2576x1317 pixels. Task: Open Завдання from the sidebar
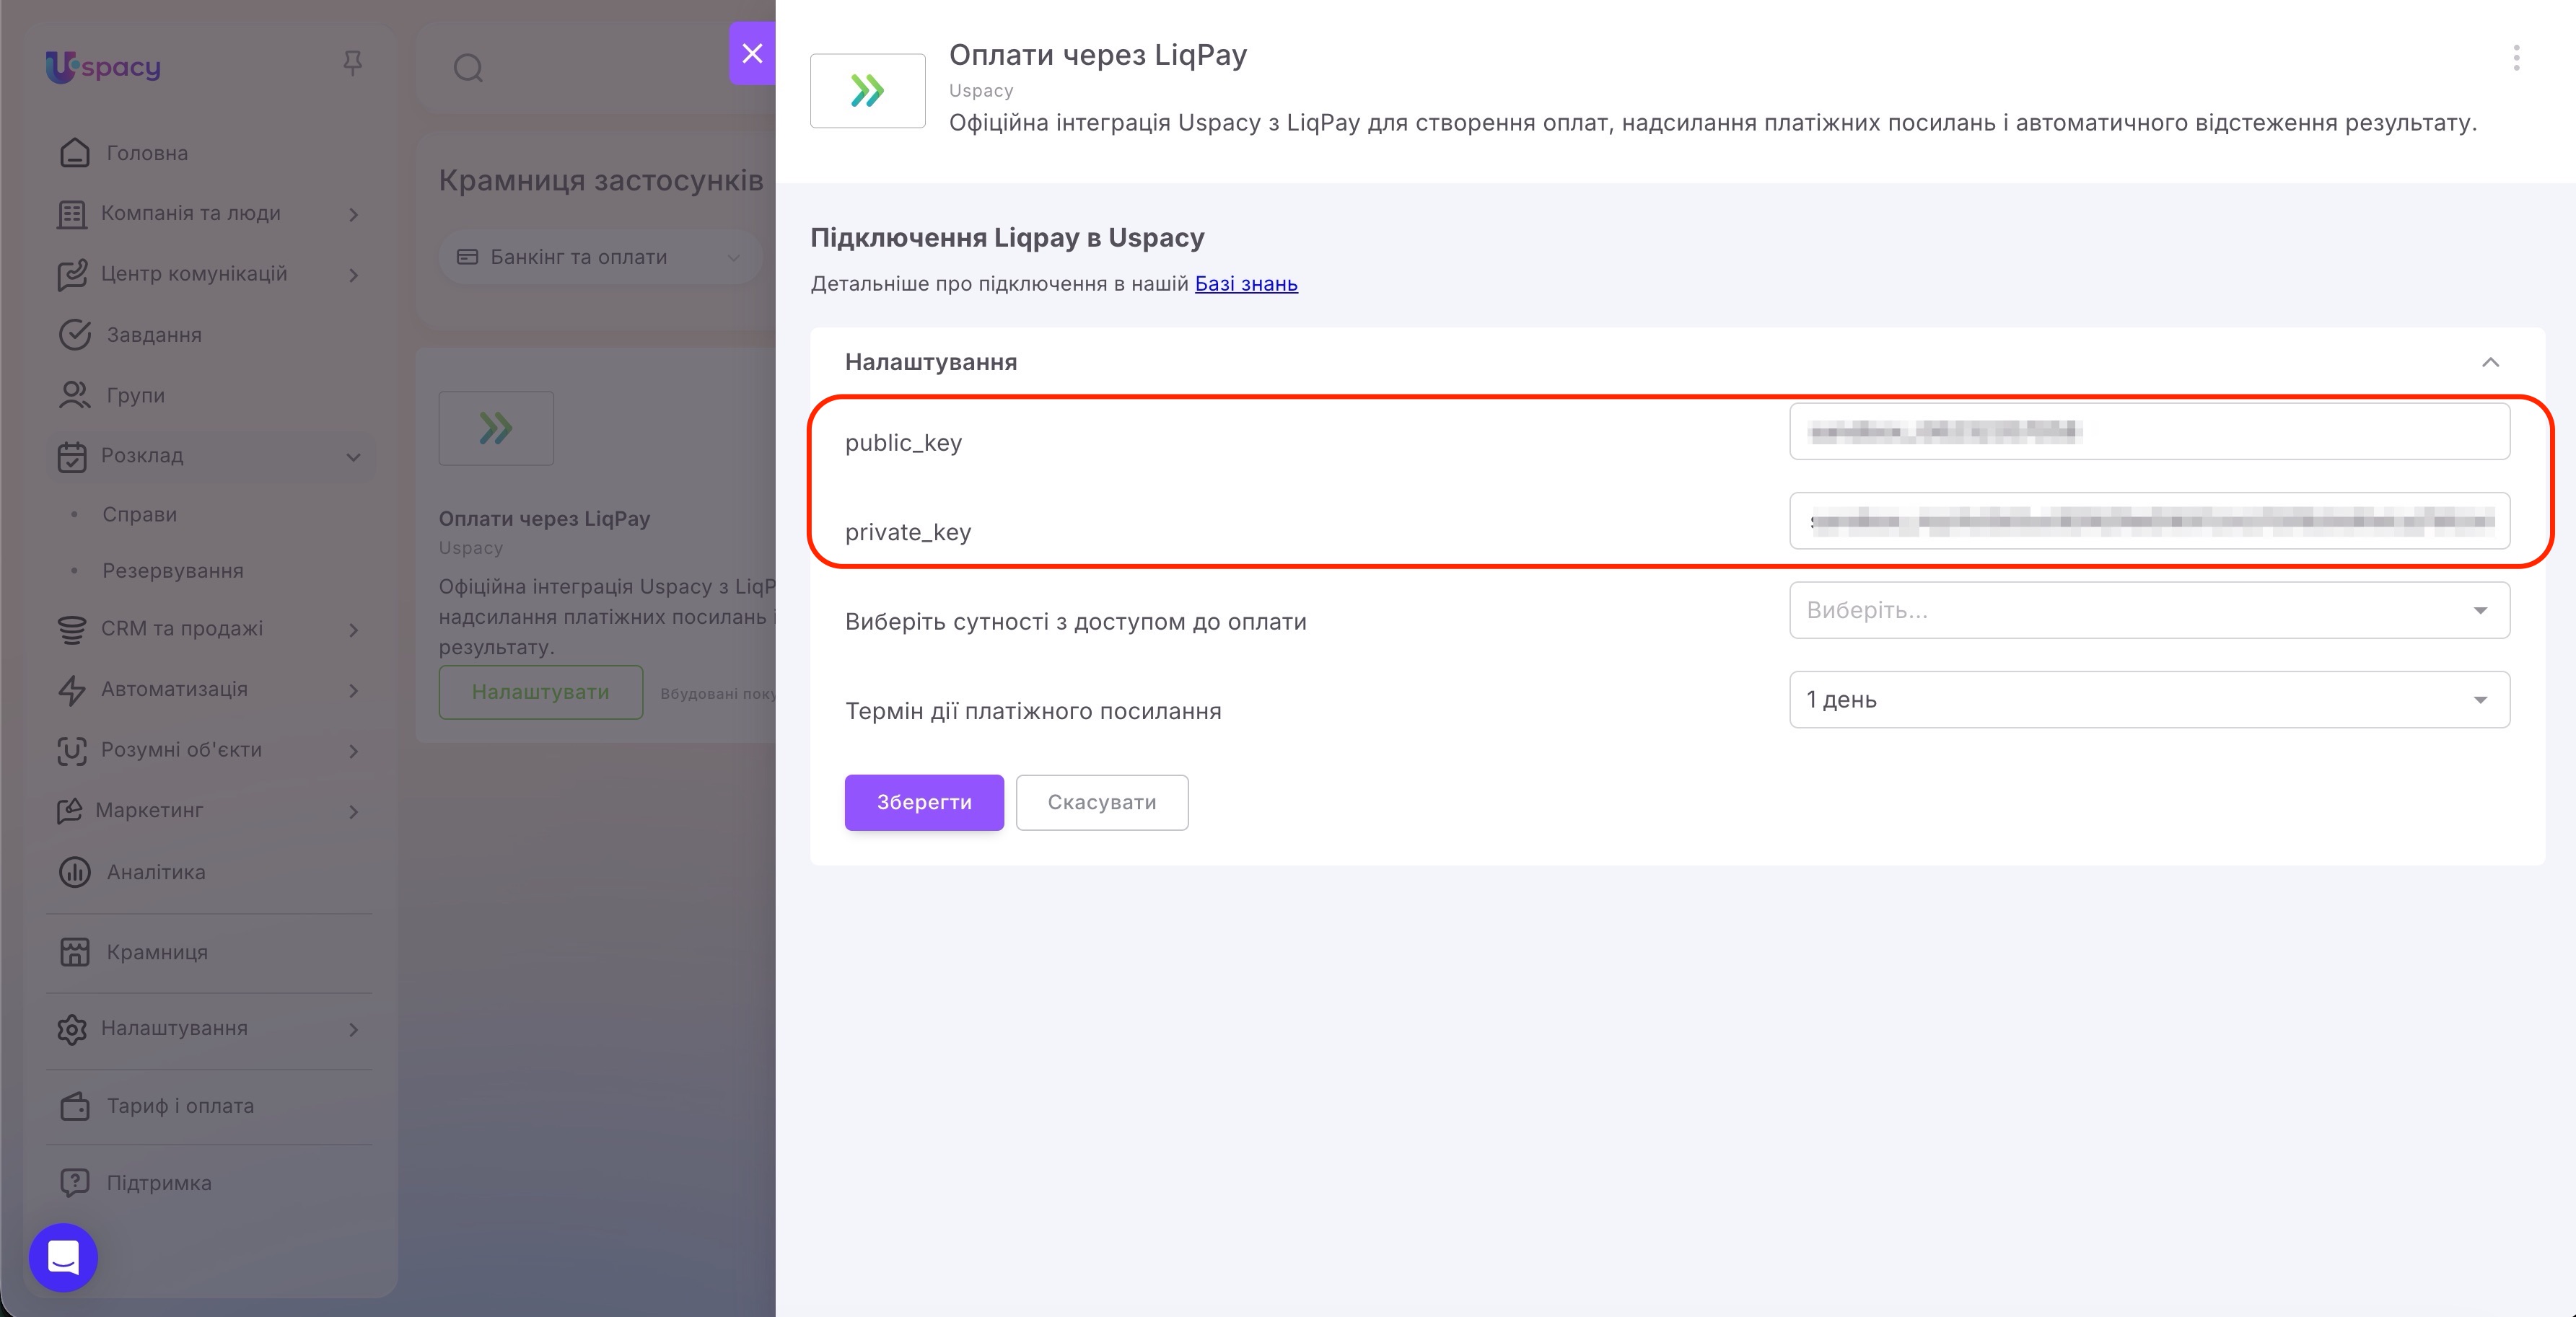click(154, 335)
